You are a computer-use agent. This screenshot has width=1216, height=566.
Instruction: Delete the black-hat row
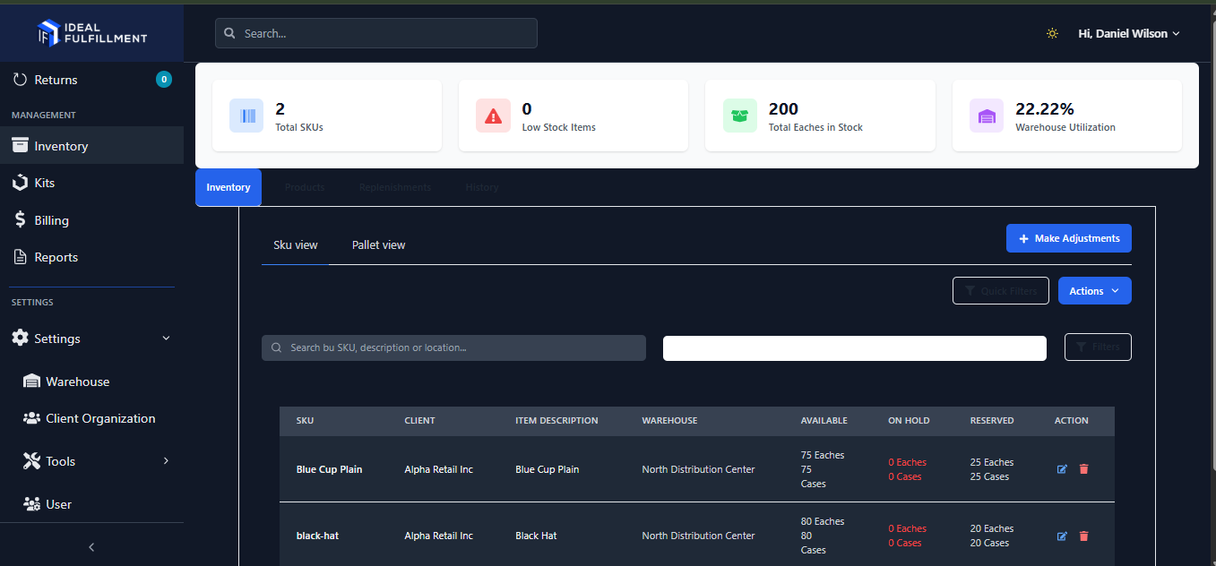[x=1083, y=536]
